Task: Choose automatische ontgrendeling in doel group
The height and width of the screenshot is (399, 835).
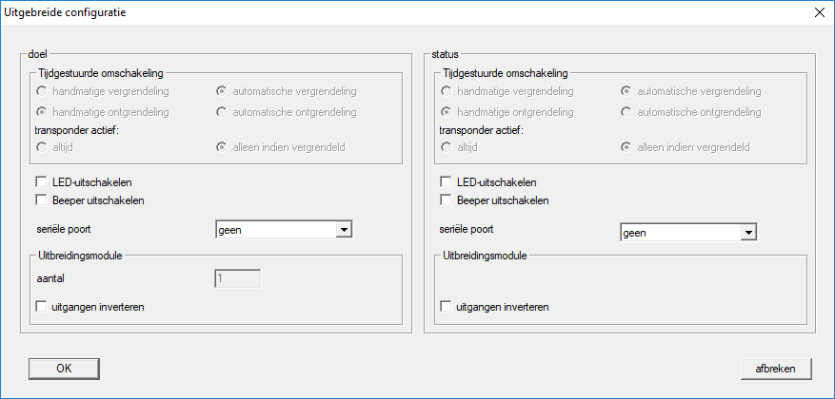Action: point(222,112)
